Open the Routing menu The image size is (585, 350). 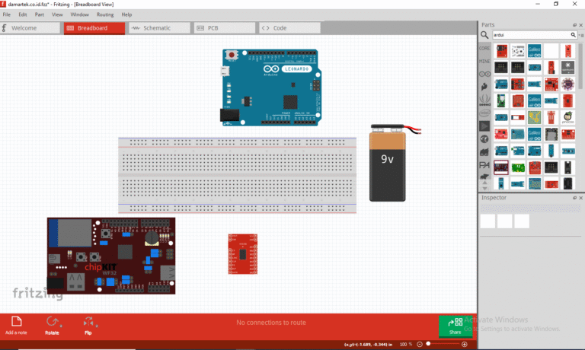pos(105,14)
